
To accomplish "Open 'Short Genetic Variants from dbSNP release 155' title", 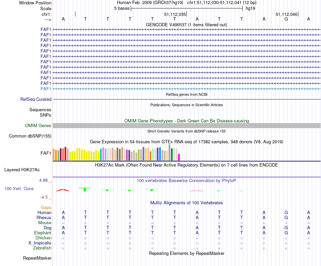I will (187, 131).
